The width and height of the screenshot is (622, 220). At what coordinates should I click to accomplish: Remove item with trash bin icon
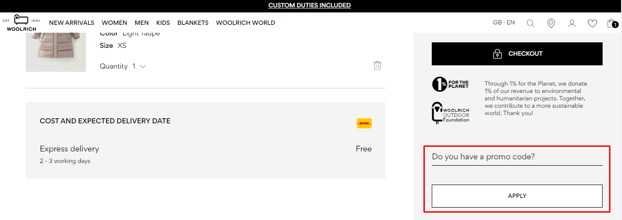click(x=377, y=65)
